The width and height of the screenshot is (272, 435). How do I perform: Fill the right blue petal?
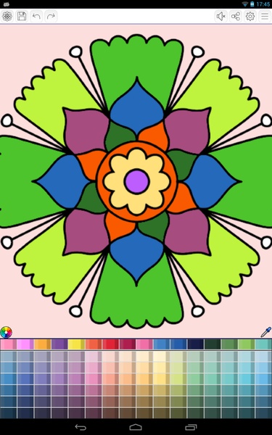pos(211,182)
